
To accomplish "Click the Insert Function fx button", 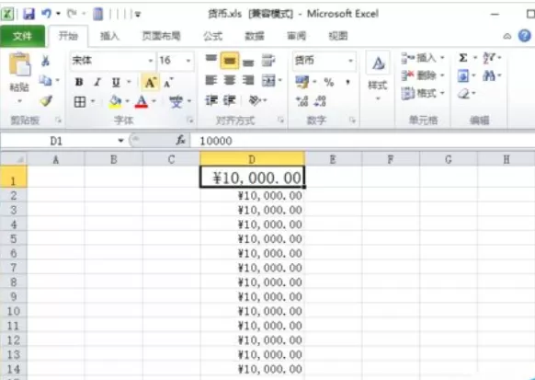I will 180,141.
